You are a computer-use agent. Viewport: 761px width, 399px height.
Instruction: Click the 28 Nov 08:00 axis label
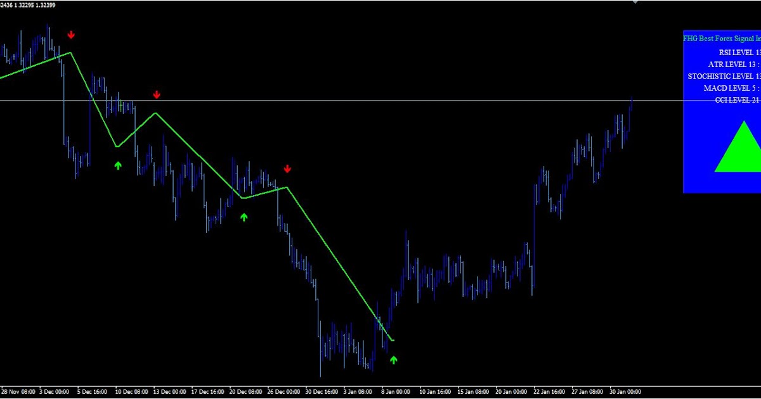(x=19, y=391)
